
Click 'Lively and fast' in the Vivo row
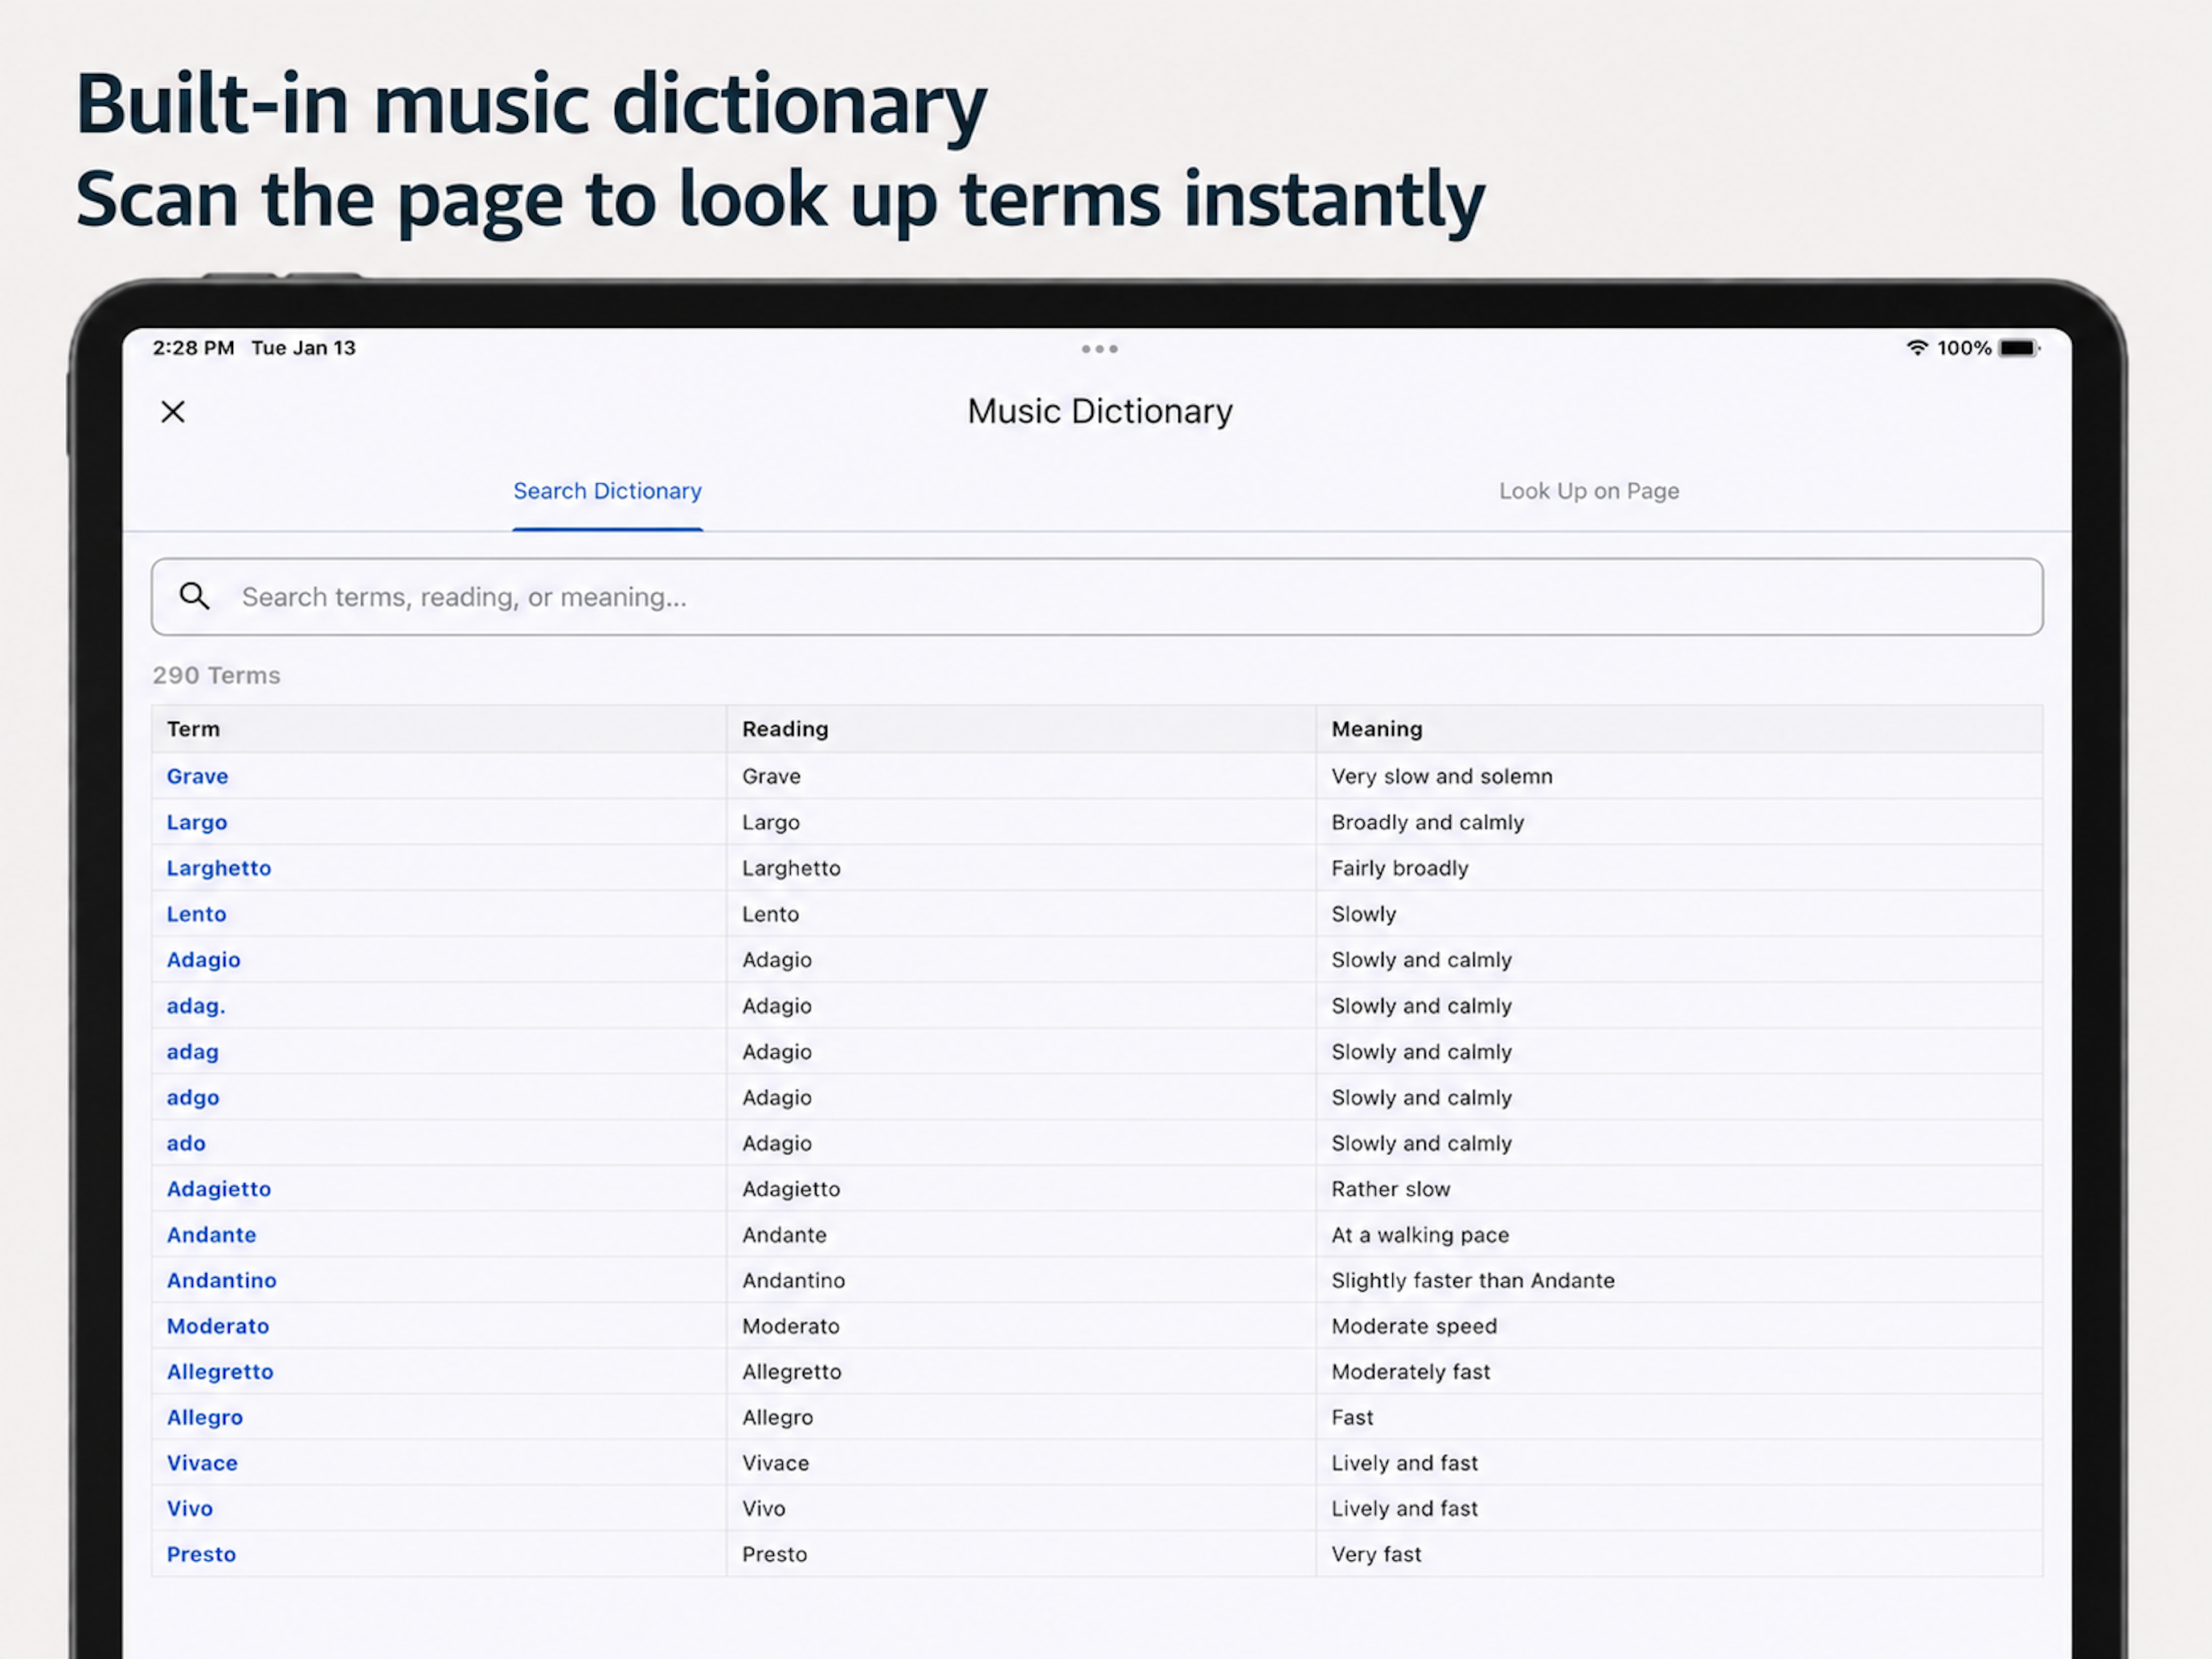coord(1404,1509)
